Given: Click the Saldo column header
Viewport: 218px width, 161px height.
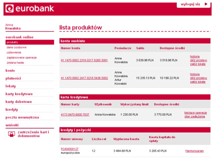Looking at the screenshot, I should 140,48.
